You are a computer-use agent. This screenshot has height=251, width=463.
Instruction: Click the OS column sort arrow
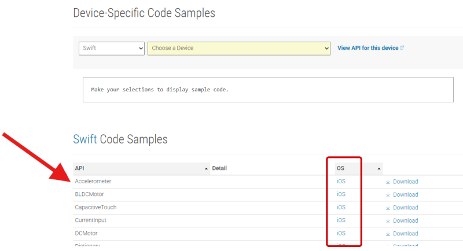click(379, 169)
